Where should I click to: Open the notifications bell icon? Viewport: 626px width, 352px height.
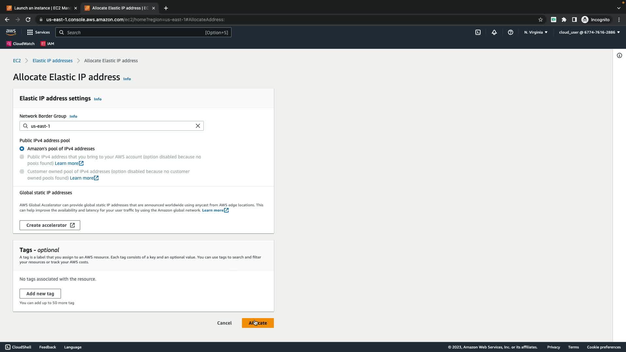point(494,32)
